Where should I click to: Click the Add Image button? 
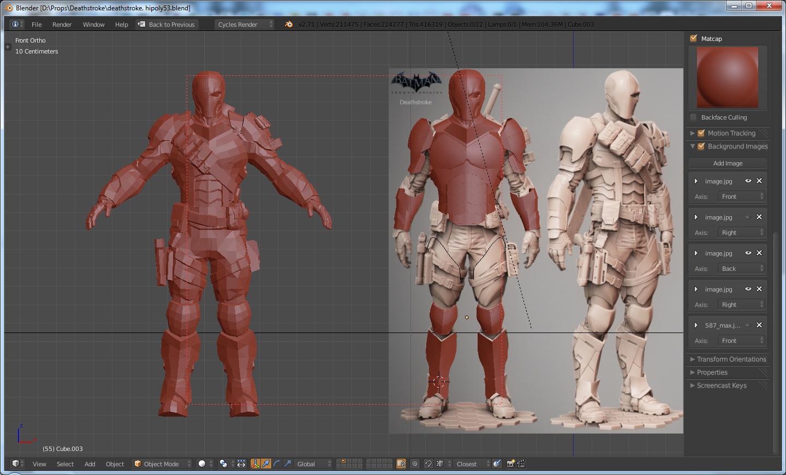728,163
